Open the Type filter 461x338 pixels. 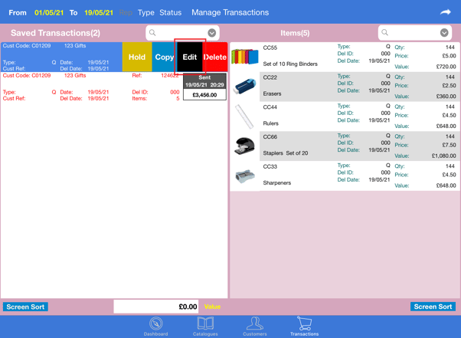pyautogui.click(x=145, y=12)
